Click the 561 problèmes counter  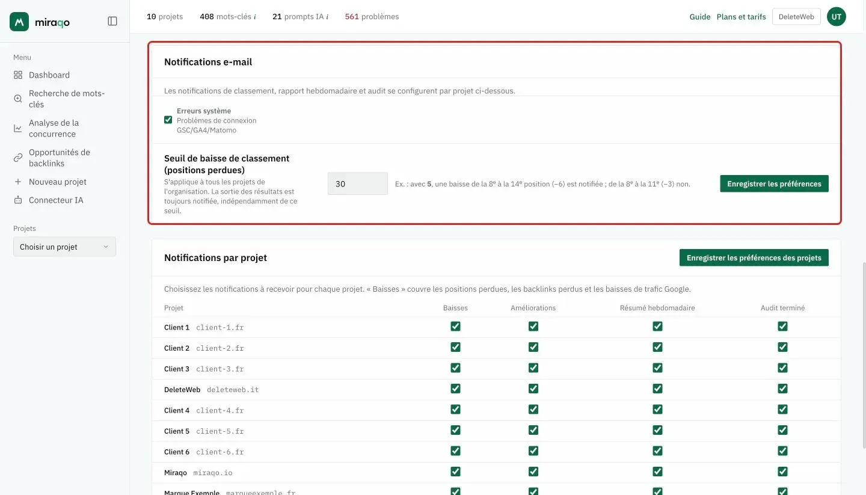372,17
